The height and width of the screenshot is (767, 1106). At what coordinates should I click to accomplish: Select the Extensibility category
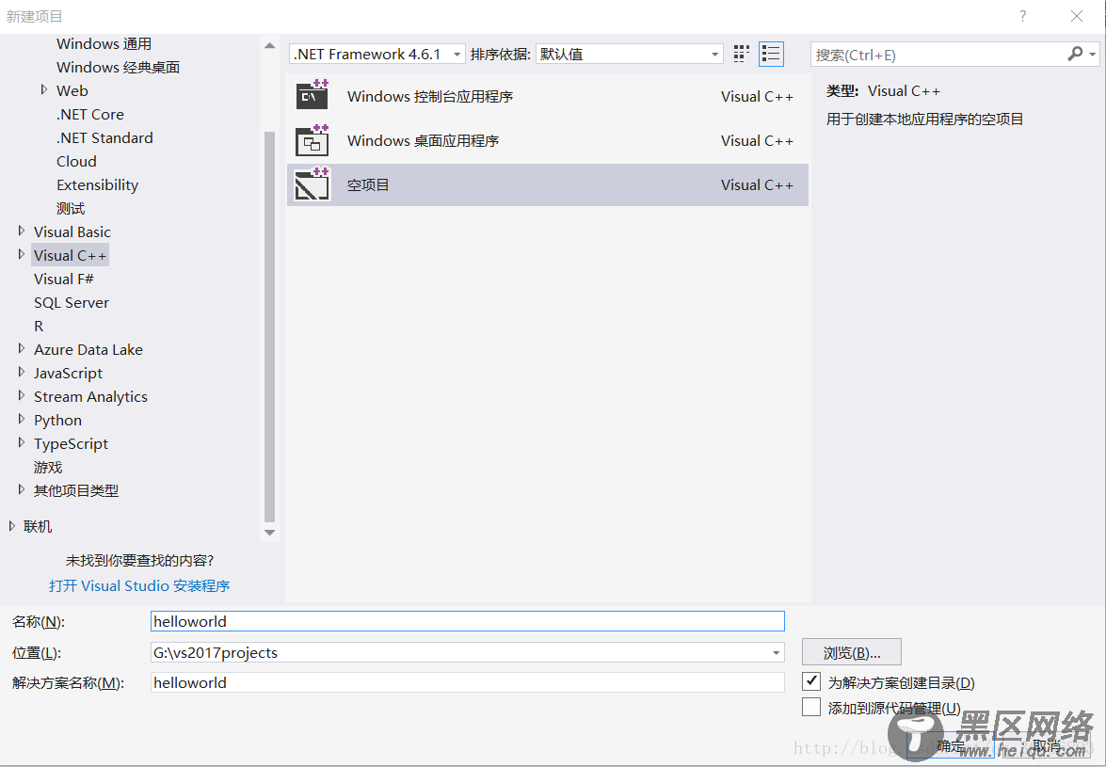(x=97, y=184)
